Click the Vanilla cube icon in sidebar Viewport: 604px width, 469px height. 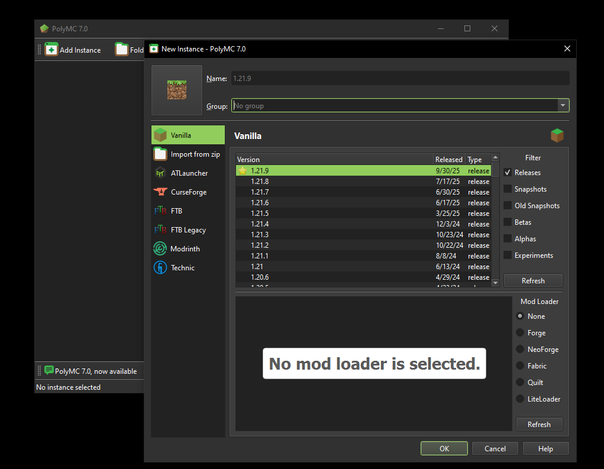pyautogui.click(x=160, y=135)
